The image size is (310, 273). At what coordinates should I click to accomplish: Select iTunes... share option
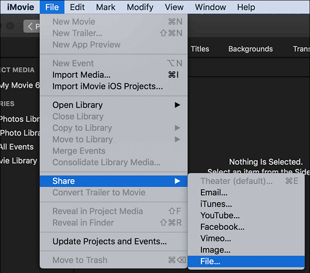pos(216,204)
